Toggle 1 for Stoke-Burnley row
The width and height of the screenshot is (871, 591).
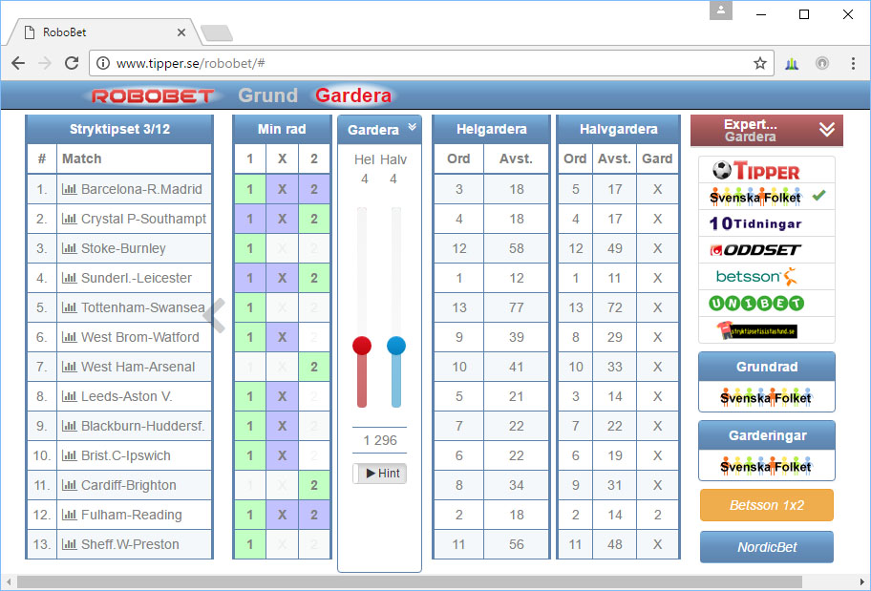pyautogui.click(x=250, y=248)
